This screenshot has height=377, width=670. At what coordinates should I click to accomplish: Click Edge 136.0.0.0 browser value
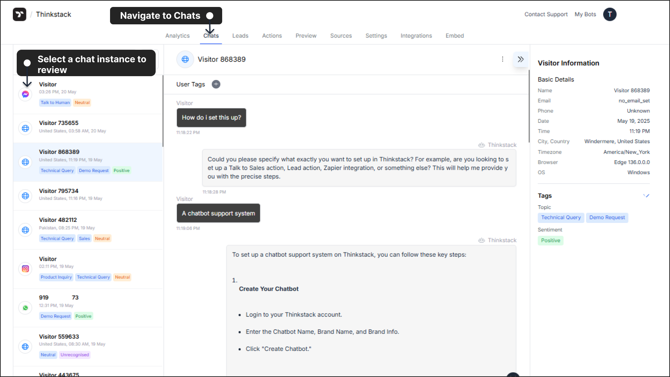(632, 162)
